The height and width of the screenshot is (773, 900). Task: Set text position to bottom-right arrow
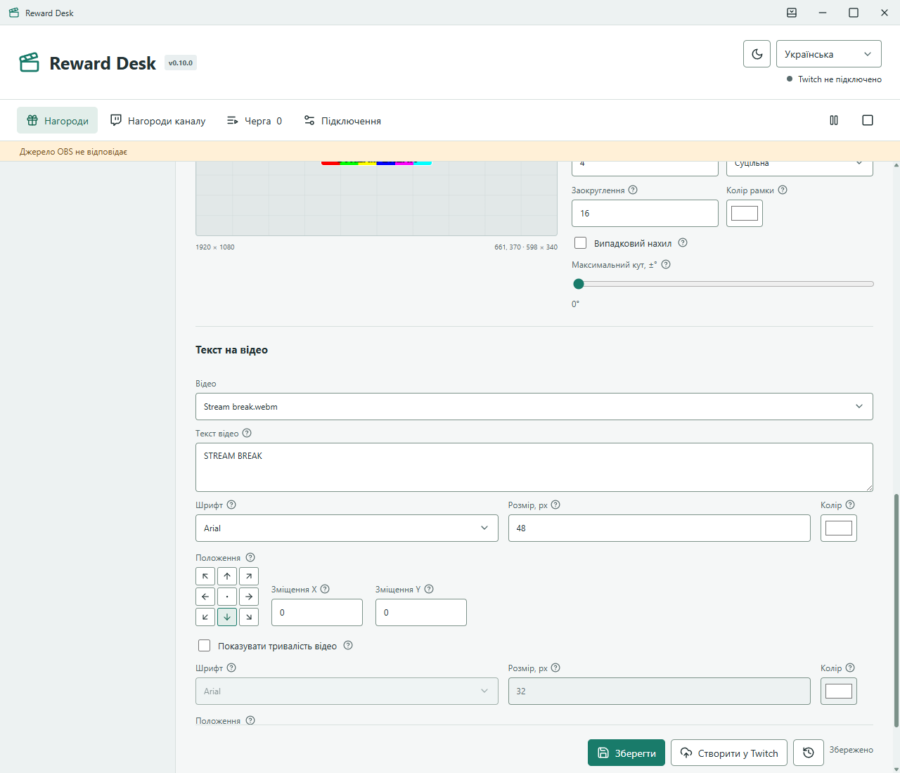[249, 617]
